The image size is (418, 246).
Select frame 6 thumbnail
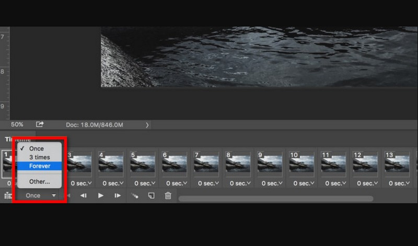pos(175,164)
